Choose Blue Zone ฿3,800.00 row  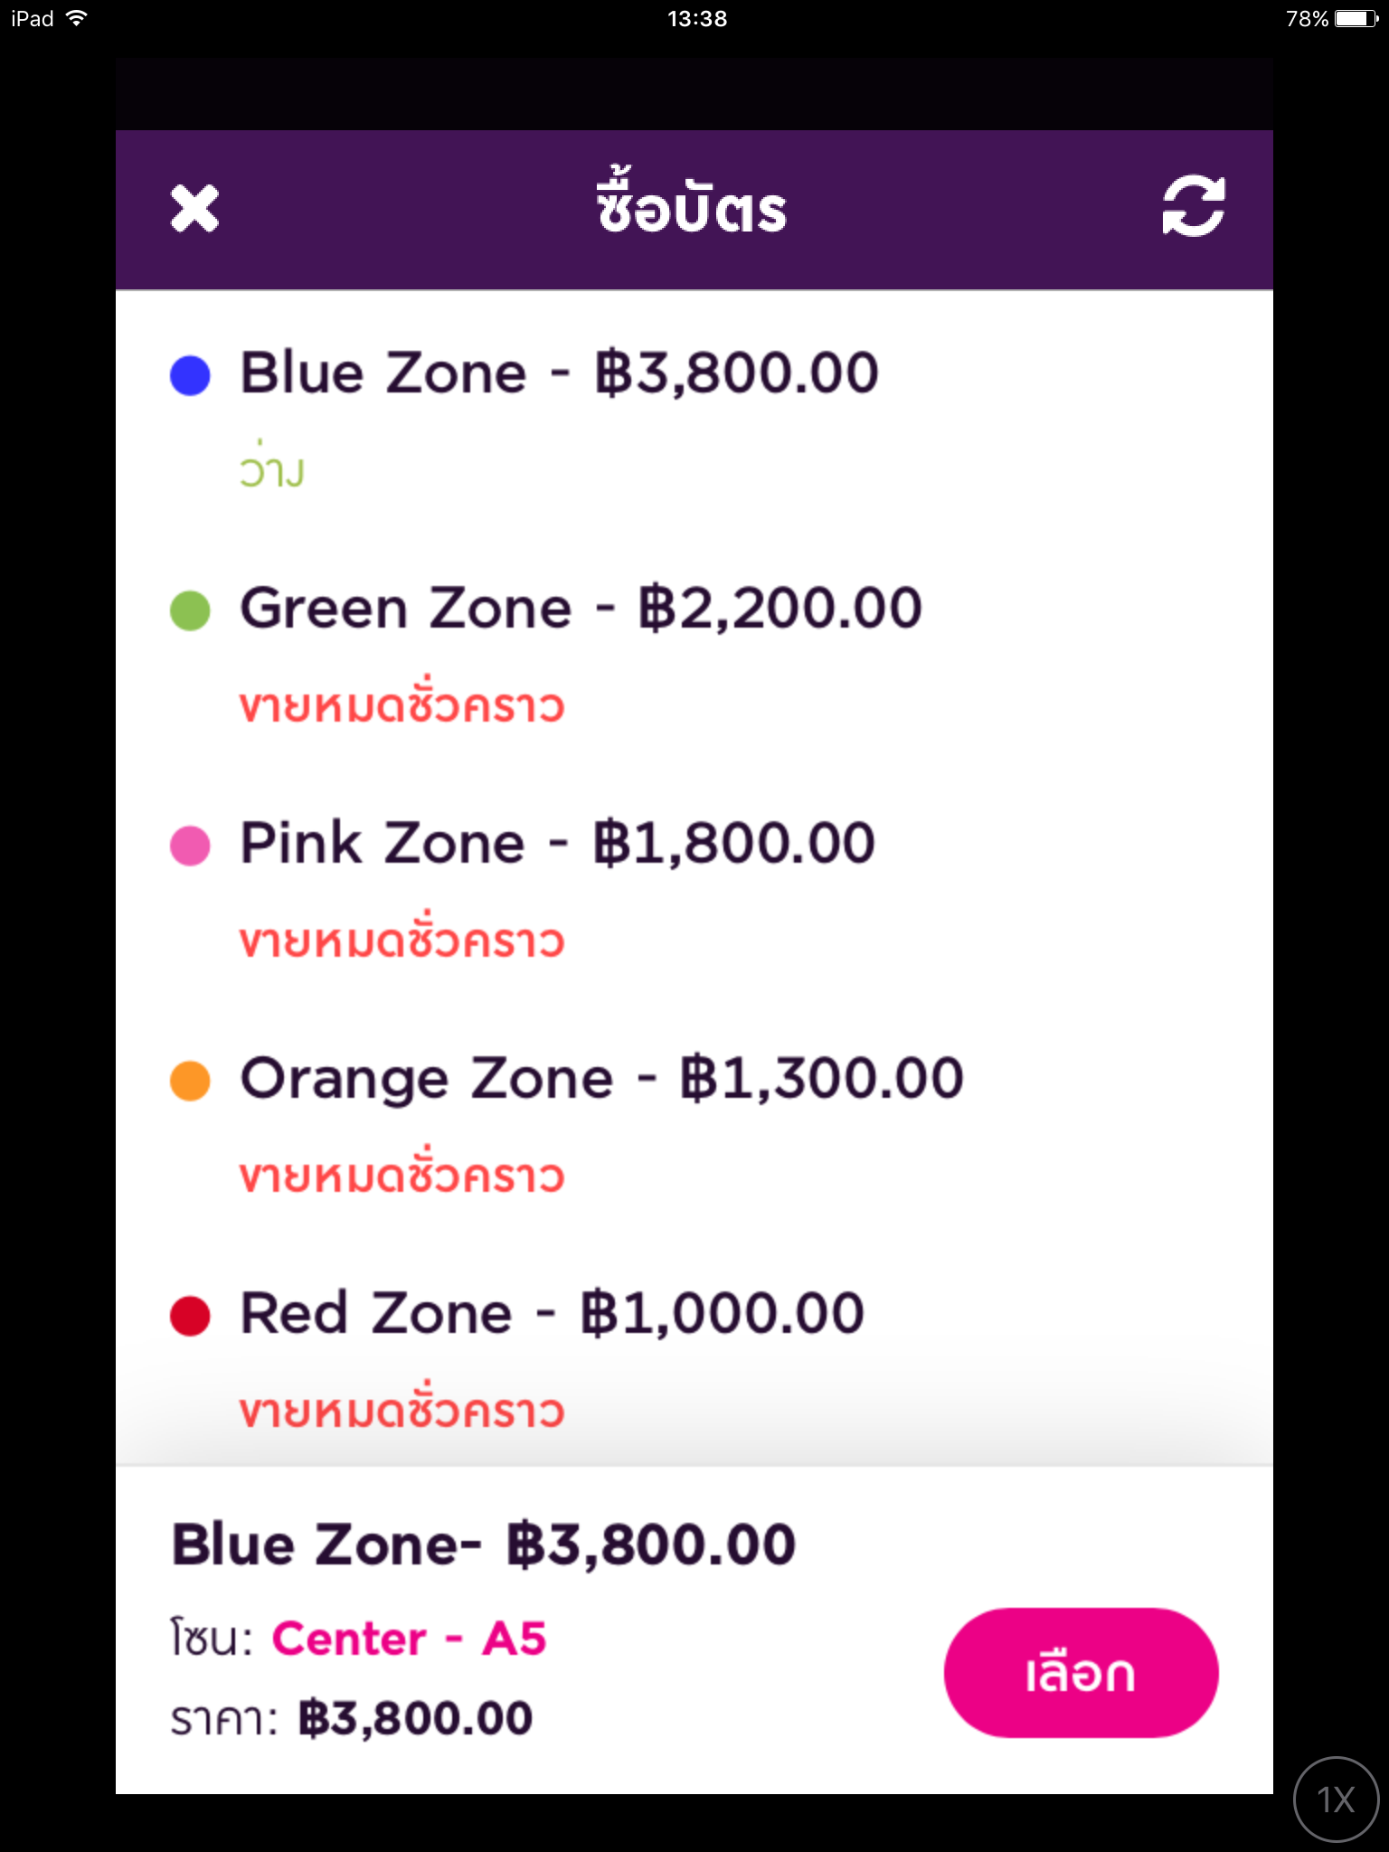[x=694, y=418]
